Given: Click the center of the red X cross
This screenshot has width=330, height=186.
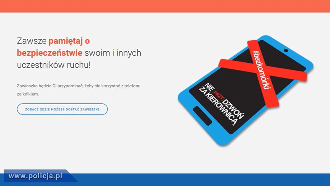Looking at the screenshot, I should click(263, 70).
